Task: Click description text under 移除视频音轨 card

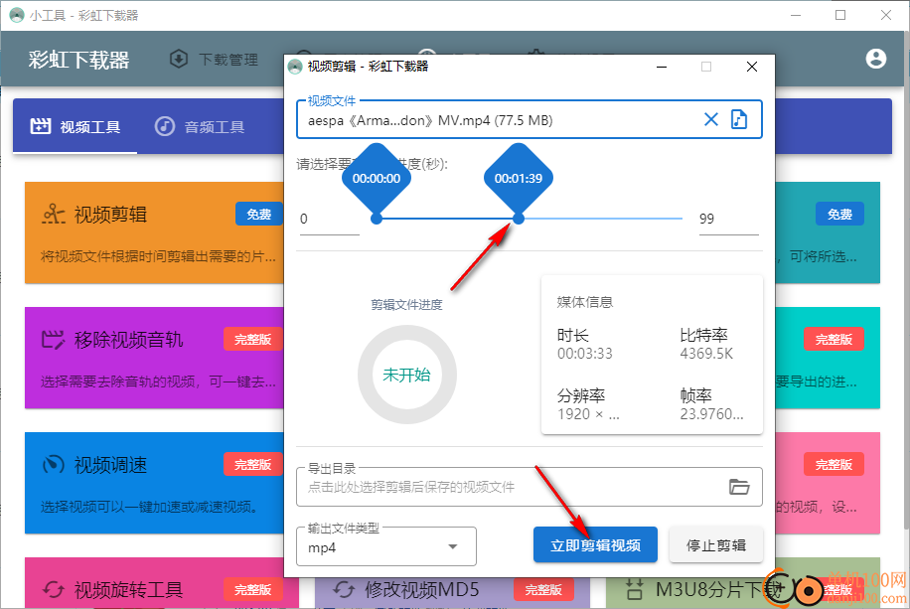Action: 158,381
